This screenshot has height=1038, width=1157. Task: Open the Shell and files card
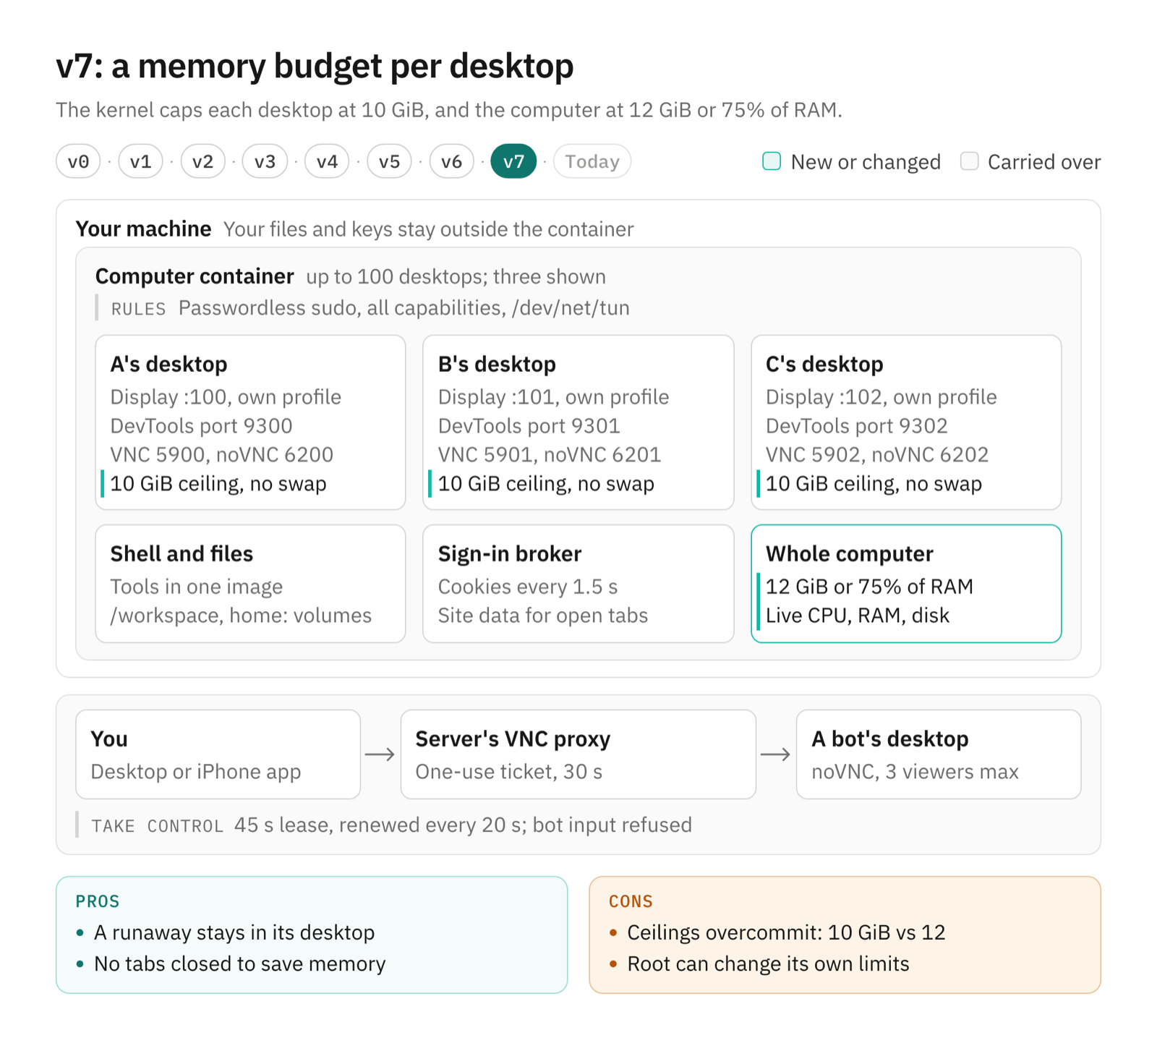point(250,584)
